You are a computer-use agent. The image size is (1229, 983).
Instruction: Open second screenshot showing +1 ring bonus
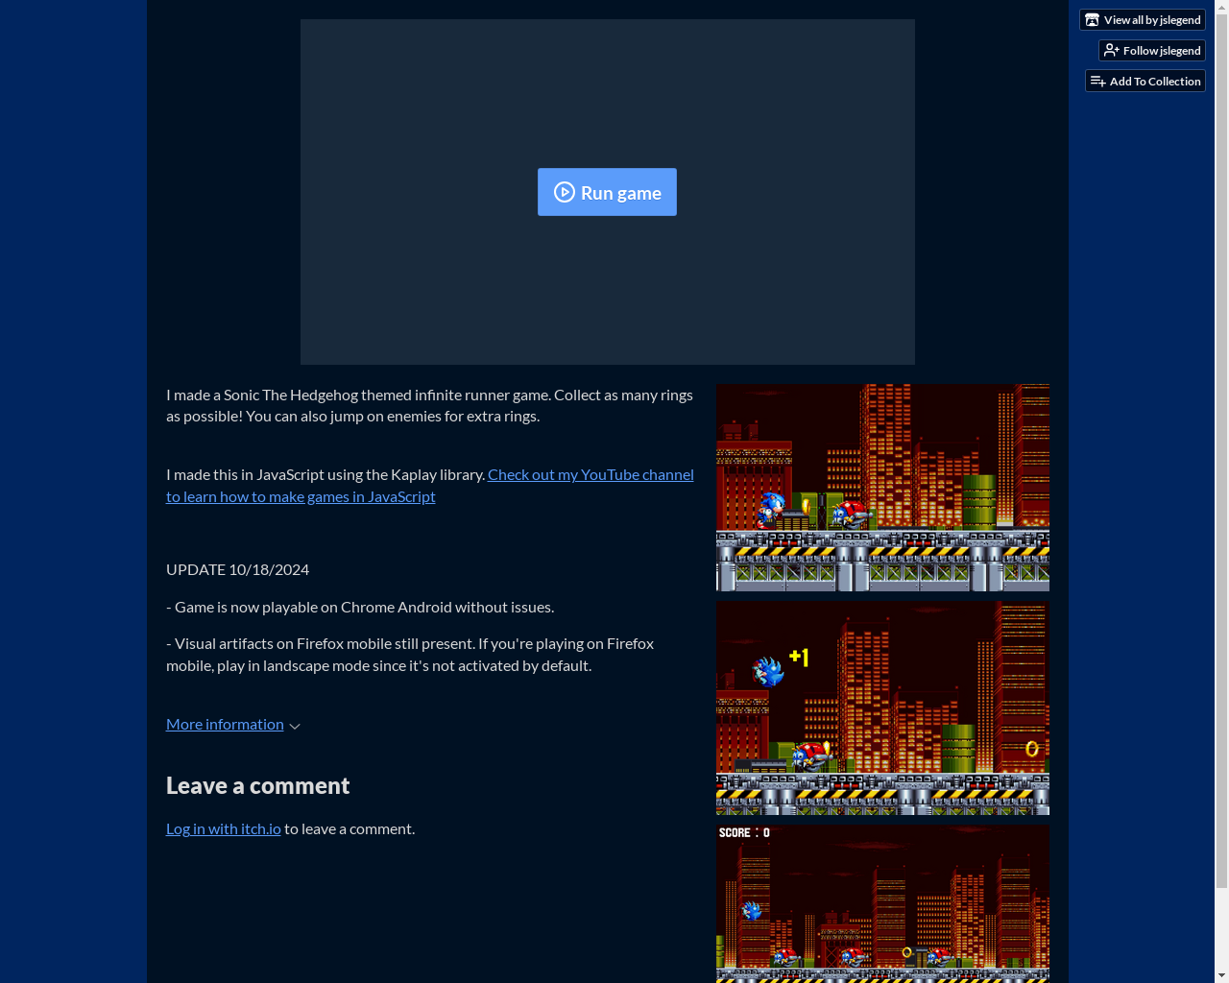pyautogui.click(x=882, y=708)
